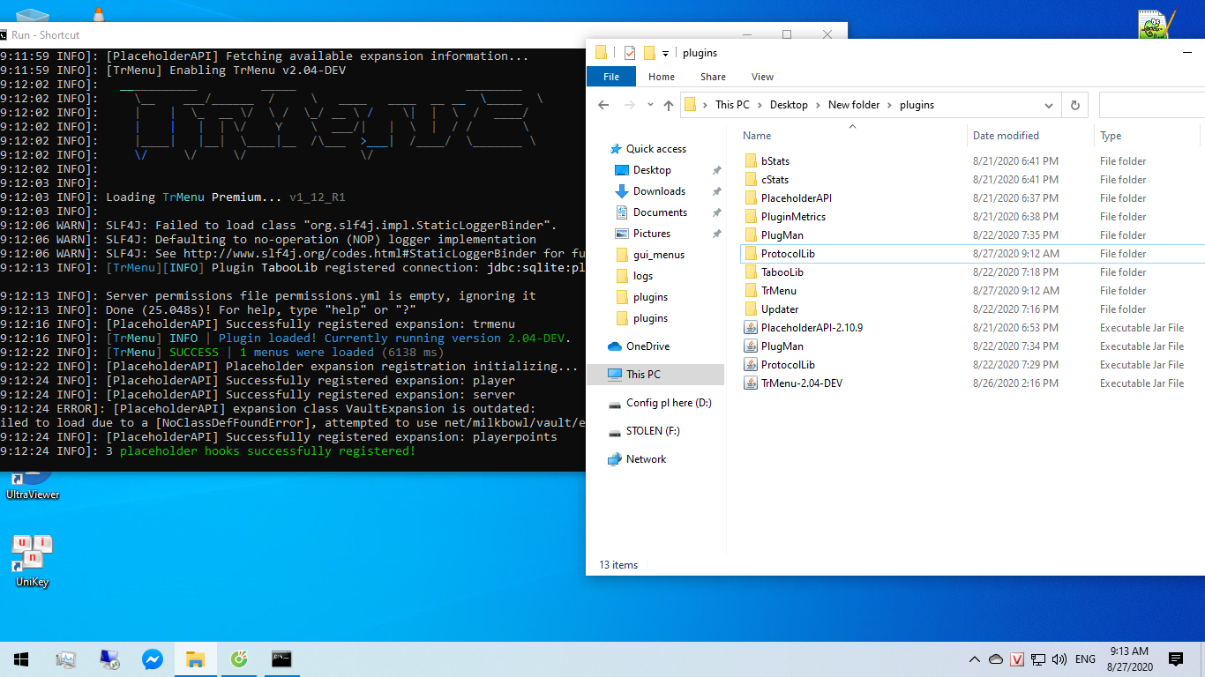The height and width of the screenshot is (677, 1205).
Task: Open the recent locations dropdown arrow
Action: pyautogui.click(x=648, y=105)
